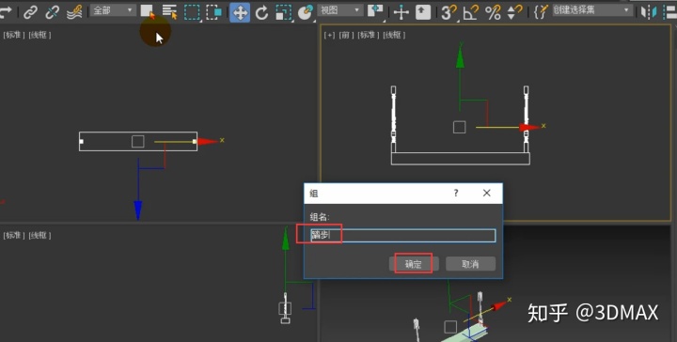The height and width of the screenshot is (342, 677).
Task: Close the 组 dialog window
Action: coord(487,194)
